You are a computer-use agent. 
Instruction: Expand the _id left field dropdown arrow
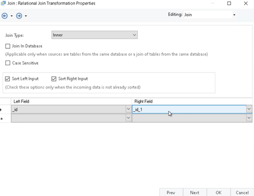pyautogui.click(x=128, y=109)
